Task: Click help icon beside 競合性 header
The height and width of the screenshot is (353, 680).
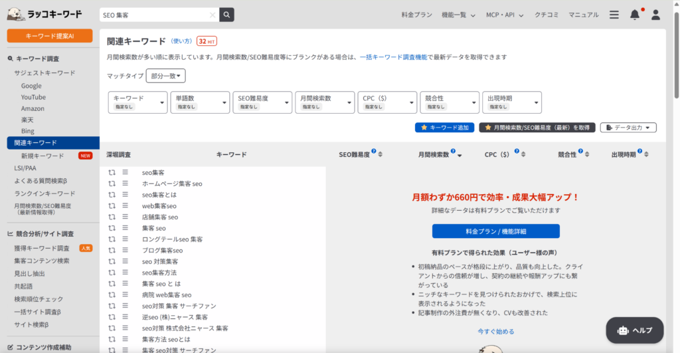Action: point(580,151)
